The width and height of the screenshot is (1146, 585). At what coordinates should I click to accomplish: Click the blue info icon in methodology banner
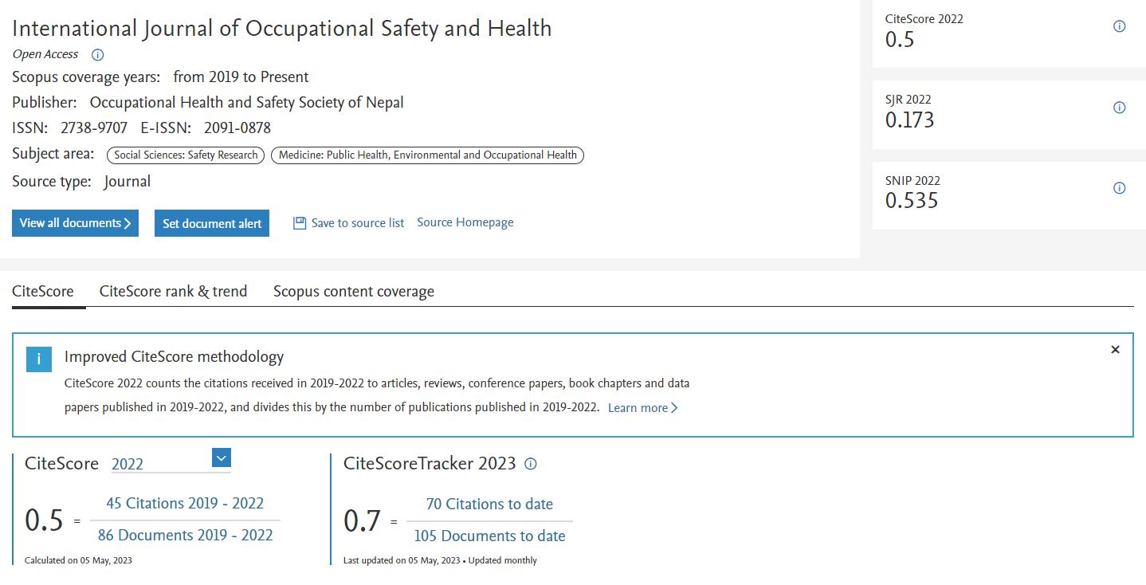pos(38,359)
